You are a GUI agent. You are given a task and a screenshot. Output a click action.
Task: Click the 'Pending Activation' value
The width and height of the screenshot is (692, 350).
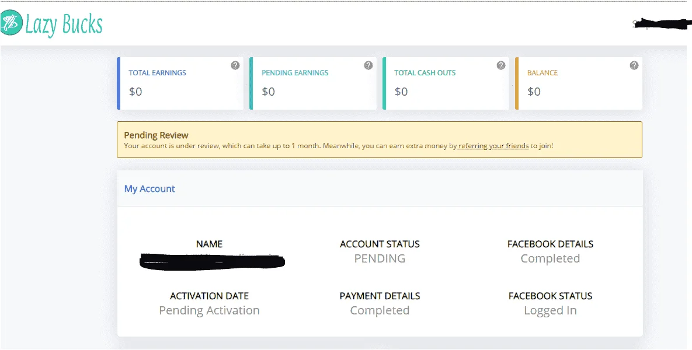click(x=209, y=310)
